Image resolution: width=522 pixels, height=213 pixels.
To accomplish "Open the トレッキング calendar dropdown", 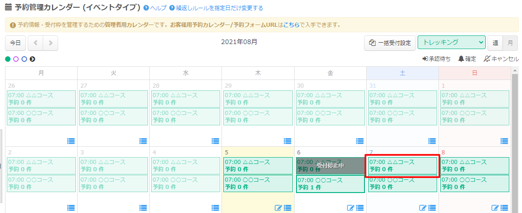I will 451,43.
